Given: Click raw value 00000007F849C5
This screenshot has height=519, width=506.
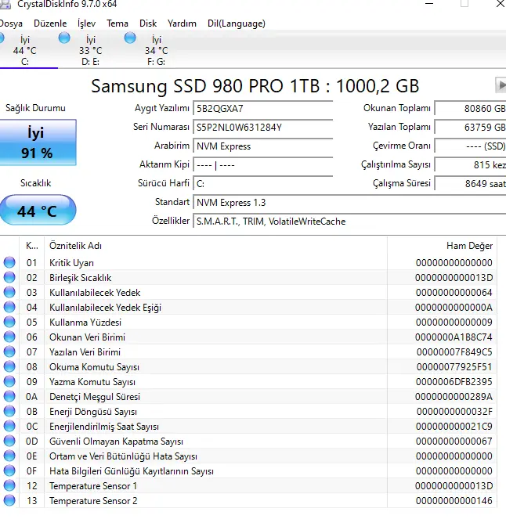Looking at the screenshot, I should [x=454, y=352].
